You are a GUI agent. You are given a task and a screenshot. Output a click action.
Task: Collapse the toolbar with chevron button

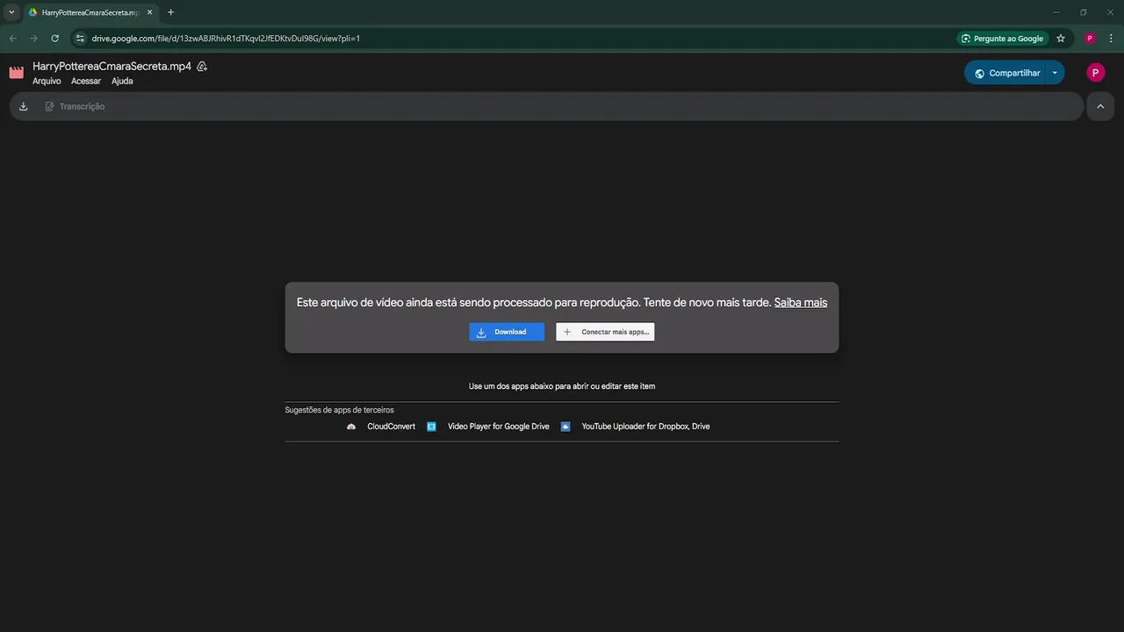click(x=1100, y=106)
